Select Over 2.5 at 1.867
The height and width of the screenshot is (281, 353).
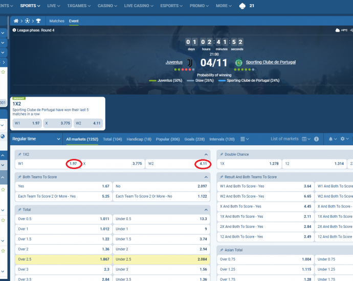pyautogui.click(x=63, y=259)
